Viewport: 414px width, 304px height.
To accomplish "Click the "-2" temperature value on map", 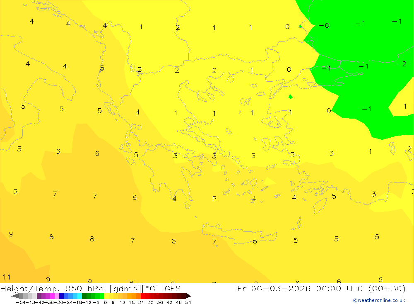I will (x=401, y=64).
